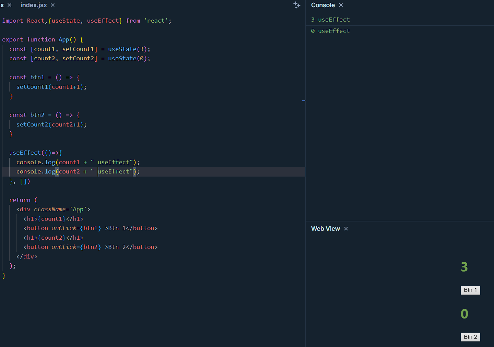
Task: Click the 'const btn1 = () => {' line
Action: (x=44, y=77)
